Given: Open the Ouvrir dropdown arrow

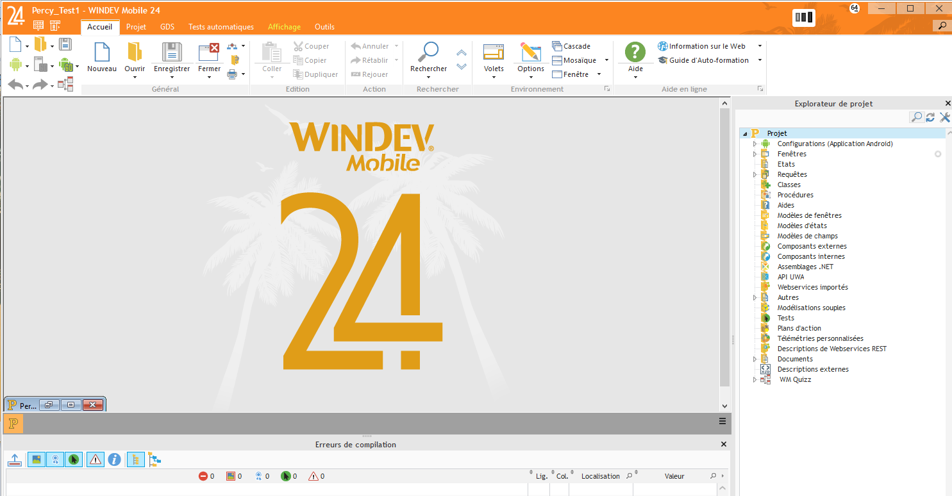Looking at the screenshot, I should pos(135,78).
